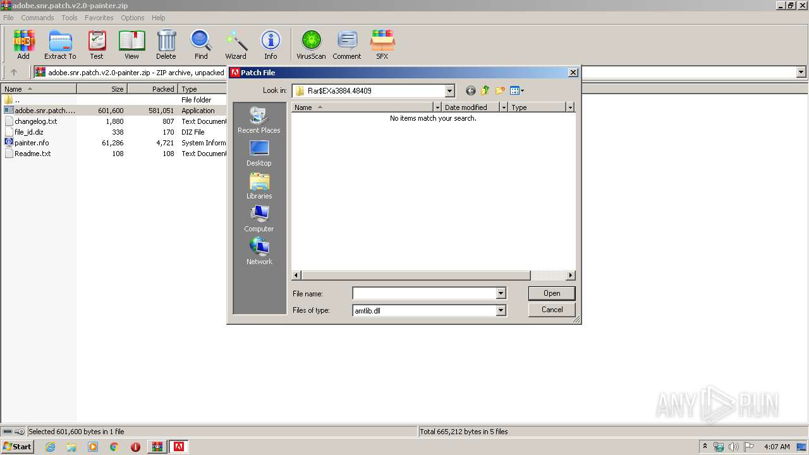The width and height of the screenshot is (809, 455).
Task: Open the Help menu
Action: [159, 18]
